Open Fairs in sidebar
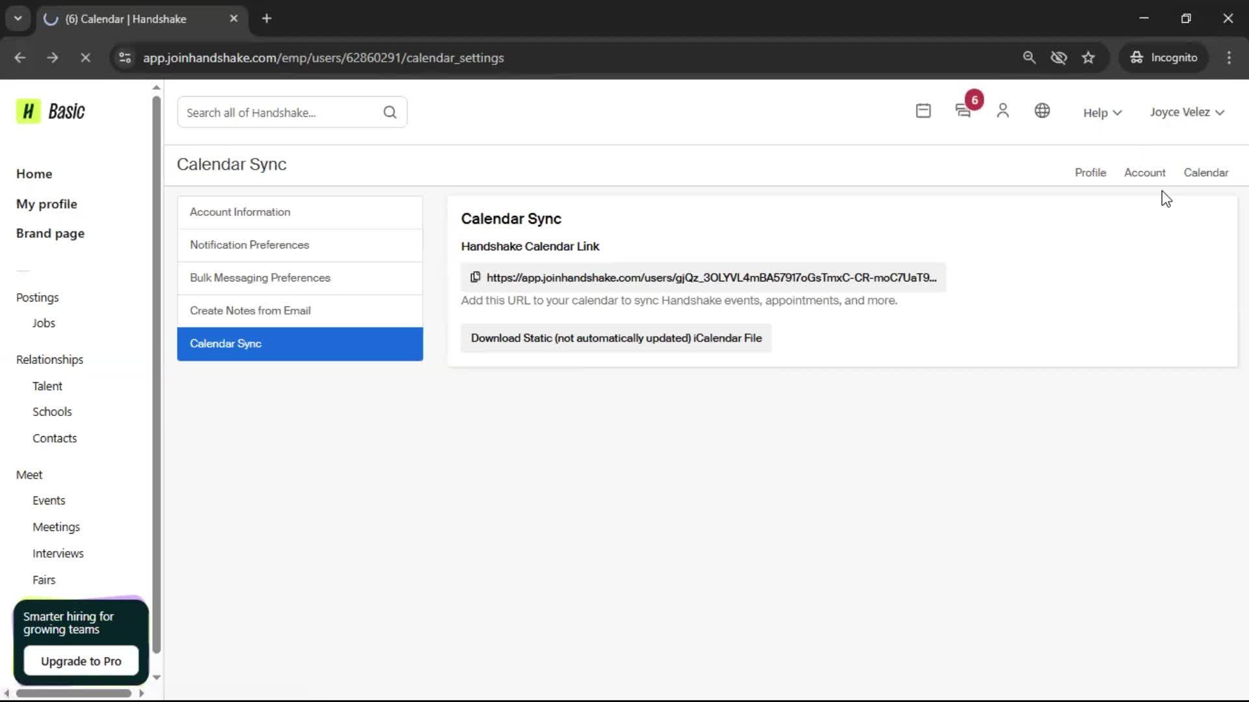Viewport: 1249px width, 702px height. (x=44, y=580)
